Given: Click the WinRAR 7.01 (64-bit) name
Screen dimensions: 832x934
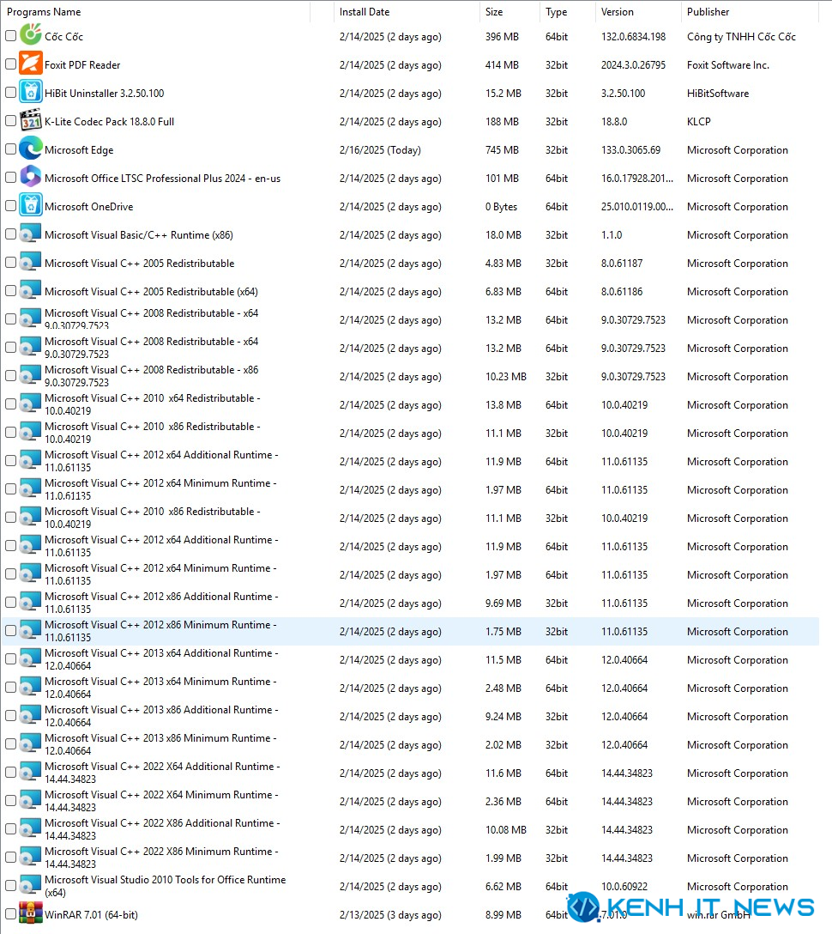Looking at the screenshot, I should (x=91, y=915).
